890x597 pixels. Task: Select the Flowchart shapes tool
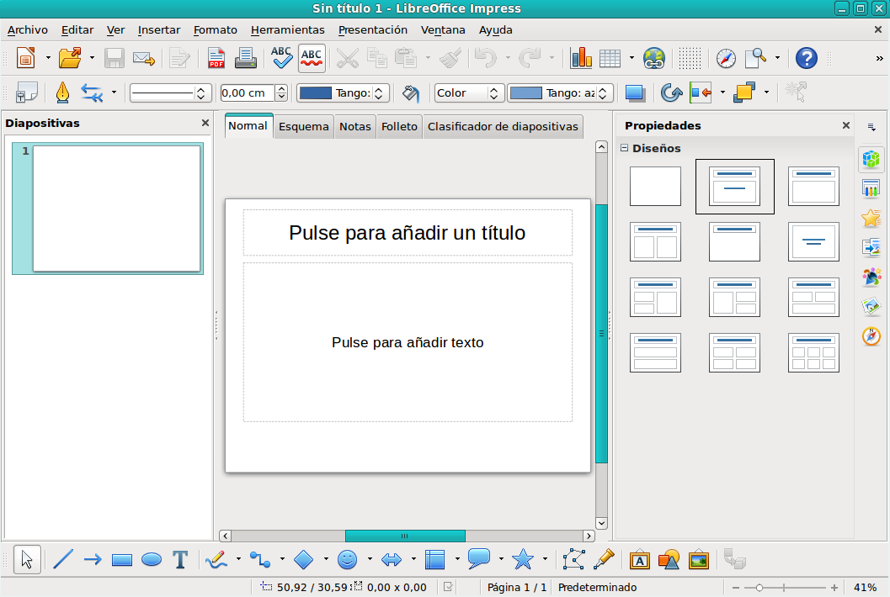(434, 559)
